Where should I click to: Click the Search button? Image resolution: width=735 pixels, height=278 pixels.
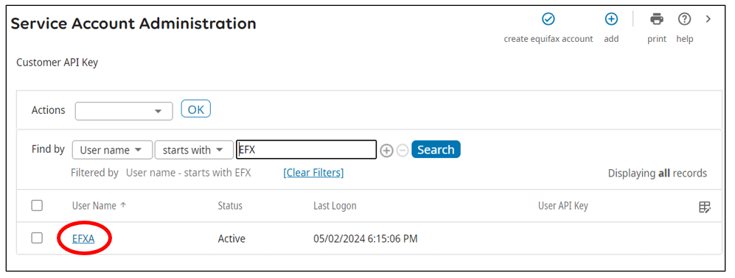[x=436, y=149]
